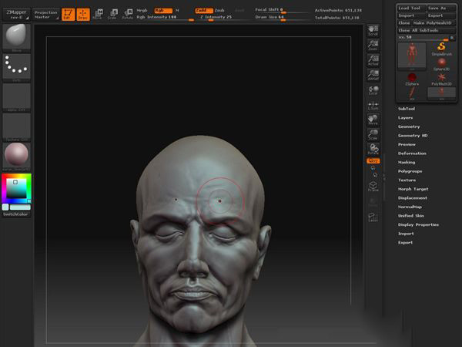Click the Rotate icon in right shelf
This screenshot has width=462, height=347.
(x=373, y=150)
